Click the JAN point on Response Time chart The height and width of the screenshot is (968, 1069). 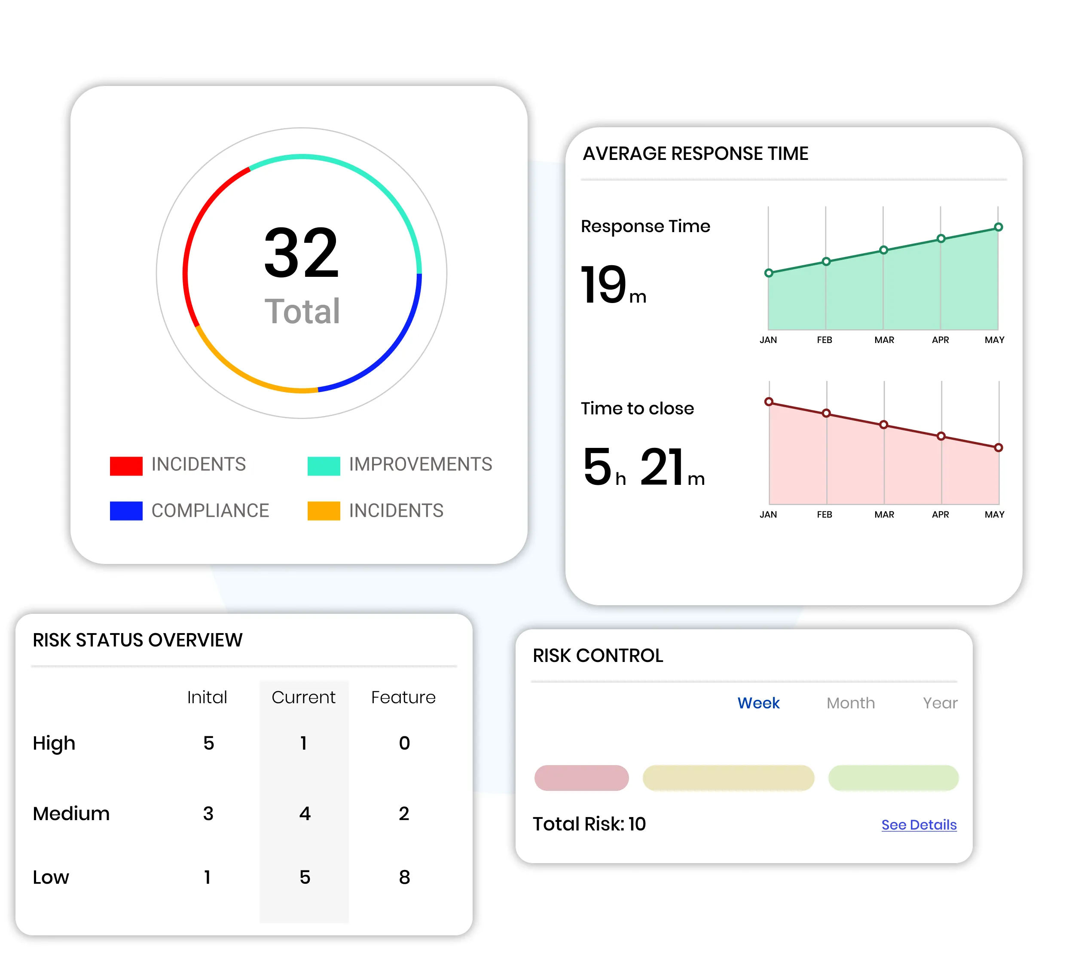(x=768, y=273)
